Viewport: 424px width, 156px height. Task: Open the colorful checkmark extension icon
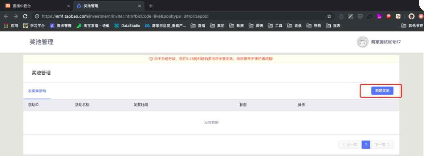(398, 16)
